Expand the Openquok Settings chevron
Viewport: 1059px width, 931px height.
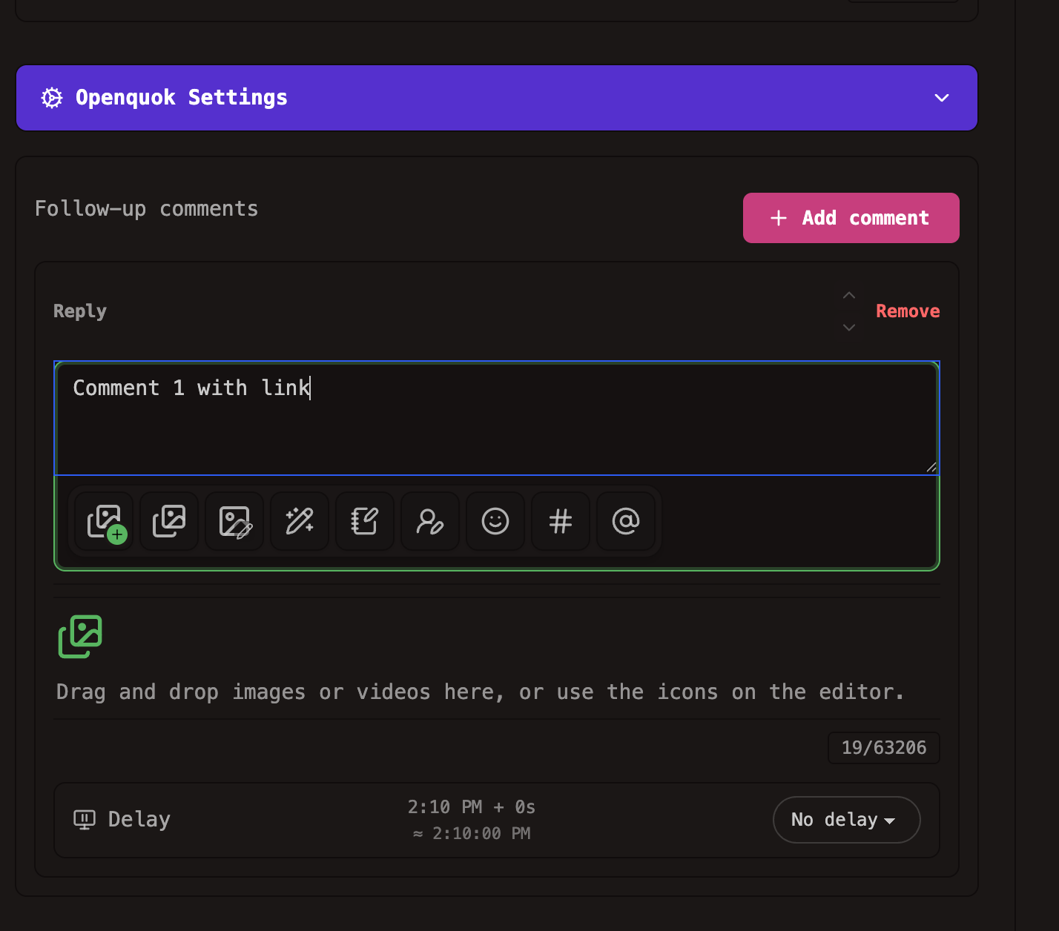click(942, 98)
